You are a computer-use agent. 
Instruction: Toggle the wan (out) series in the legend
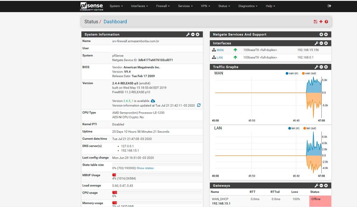point(309,73)
